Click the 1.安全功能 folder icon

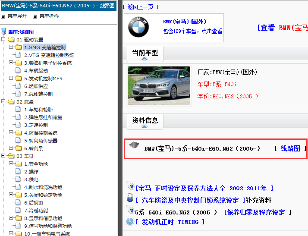pos(19,164)
